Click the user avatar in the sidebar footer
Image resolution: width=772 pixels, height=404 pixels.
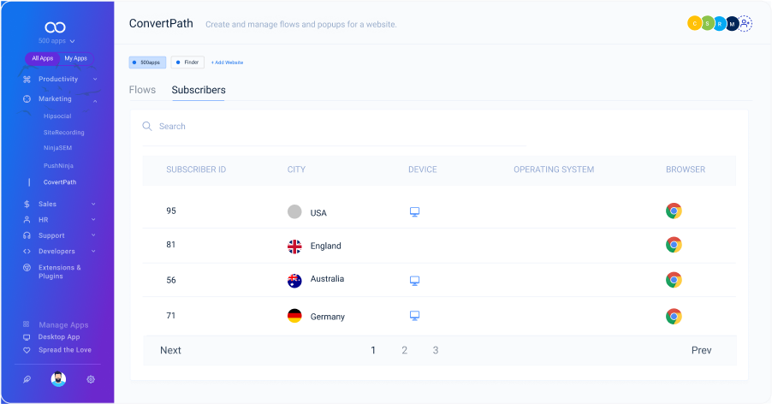tap(58, 379)
